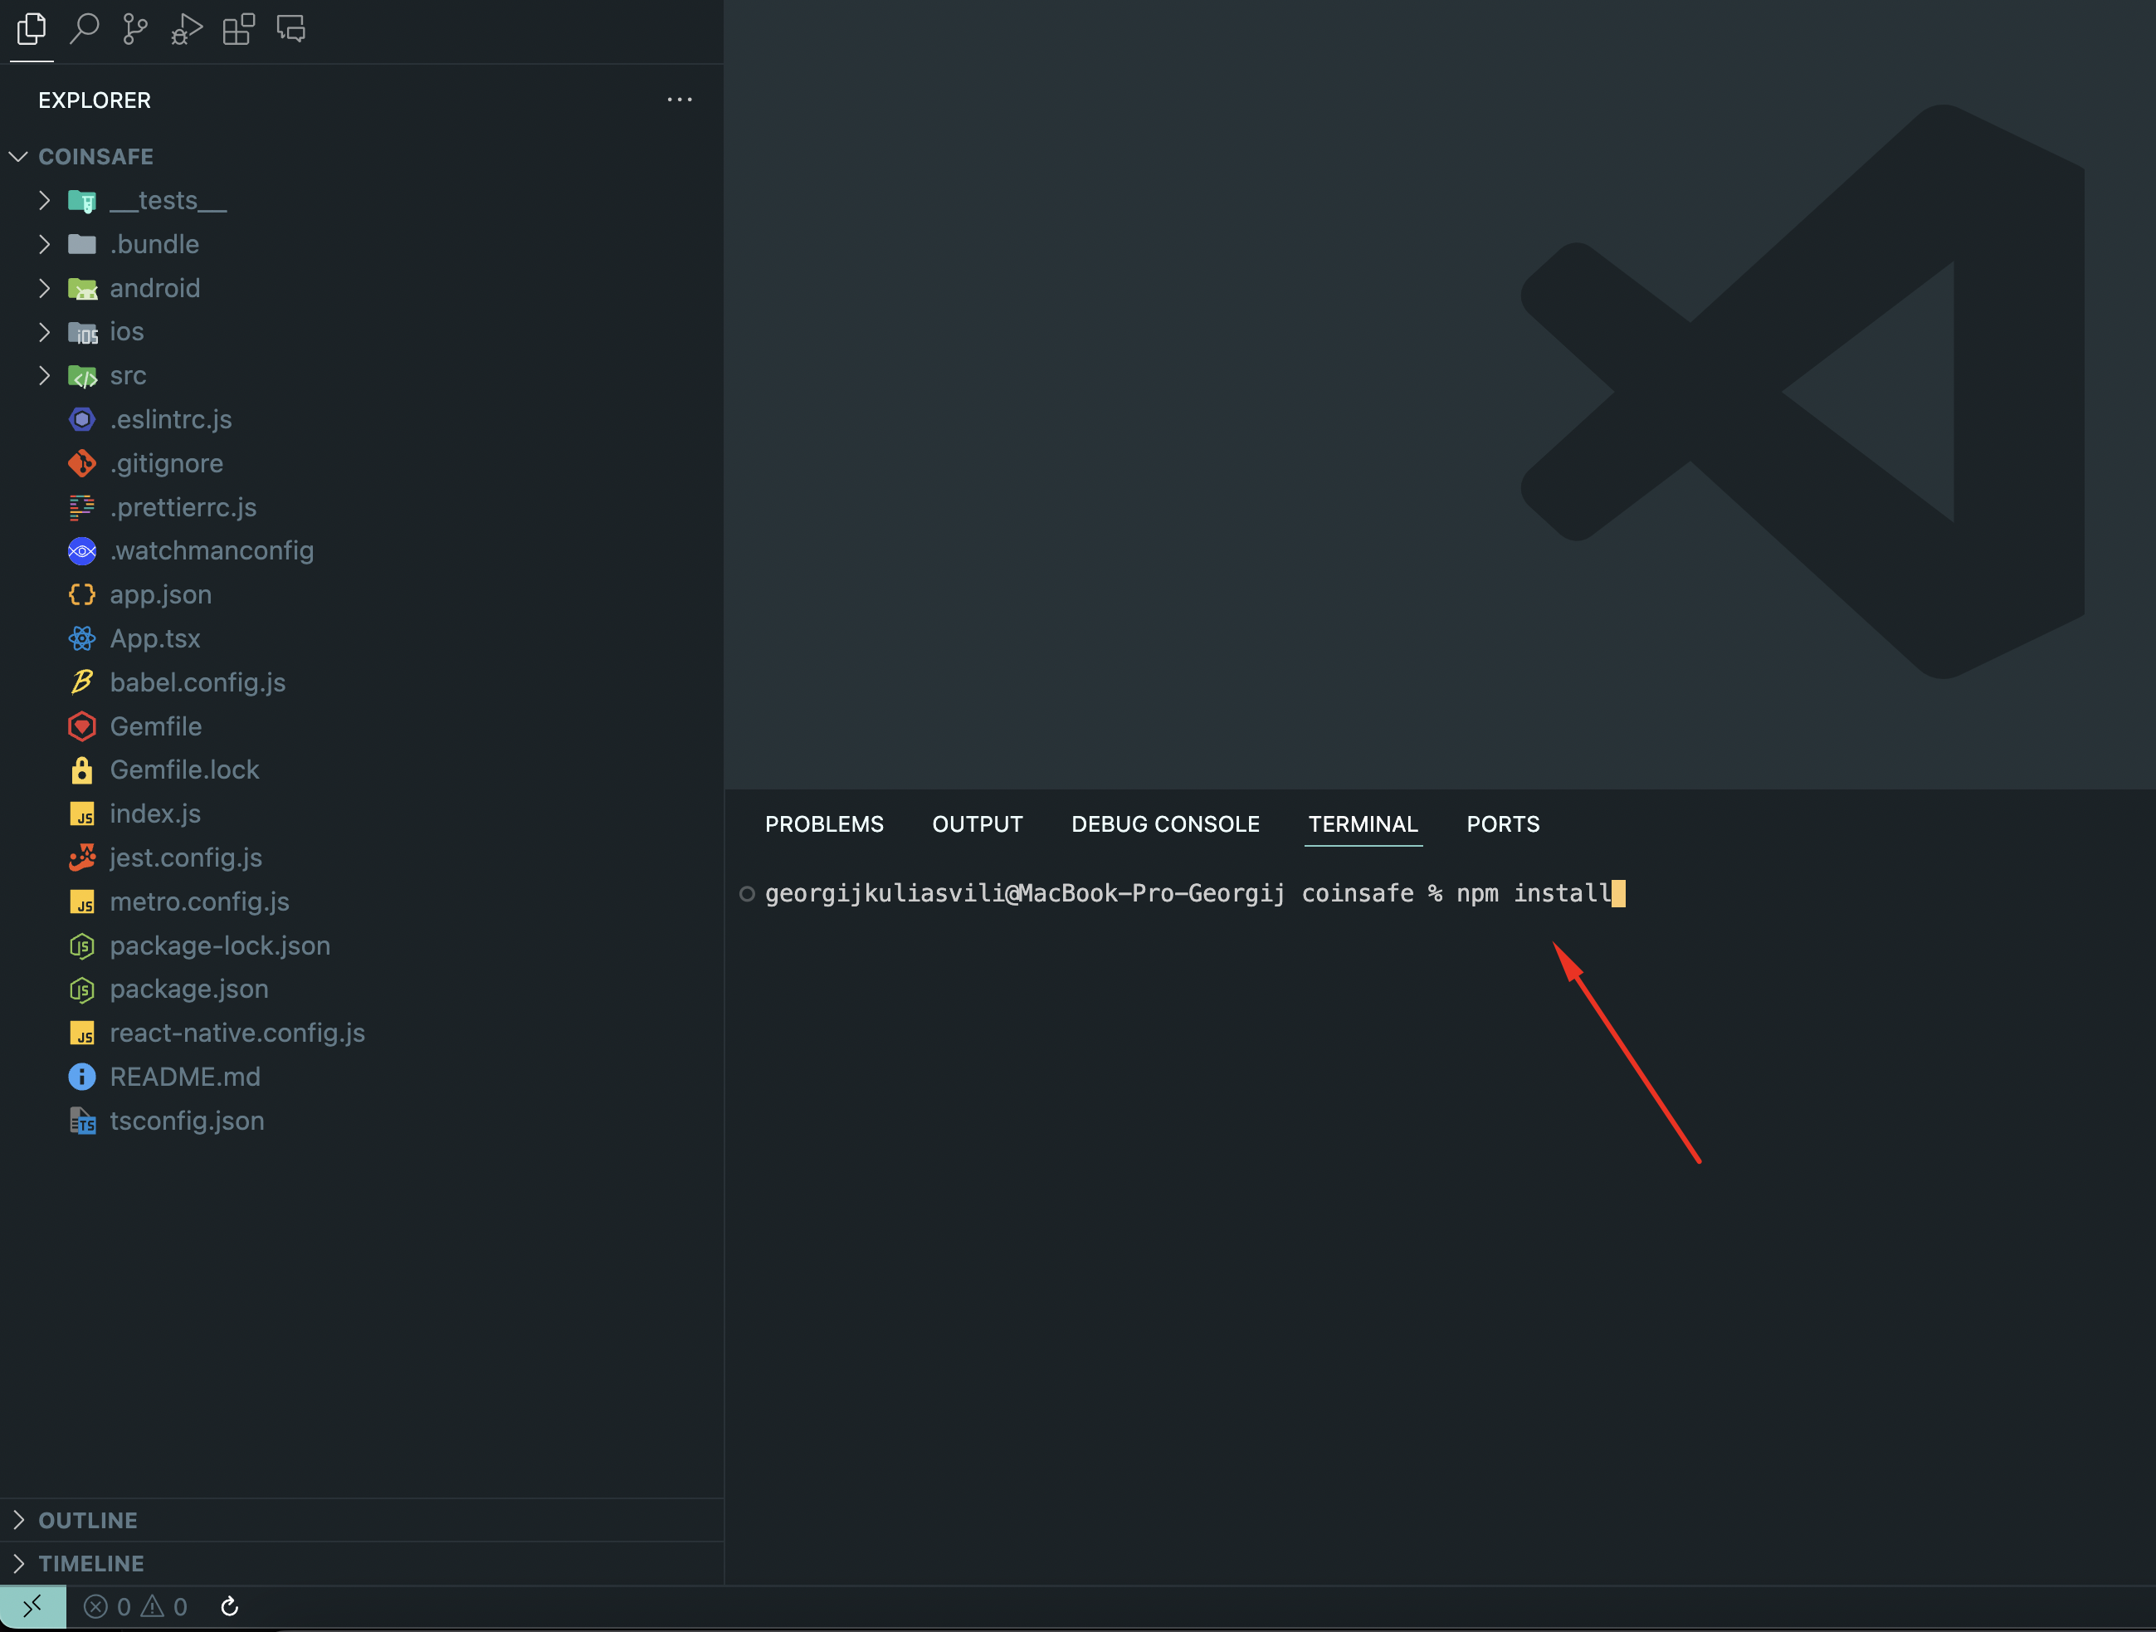This screenshot has height=1632, width=2156.
Task: Open the App.tsx file name
Action: click(x=155, y=638)
